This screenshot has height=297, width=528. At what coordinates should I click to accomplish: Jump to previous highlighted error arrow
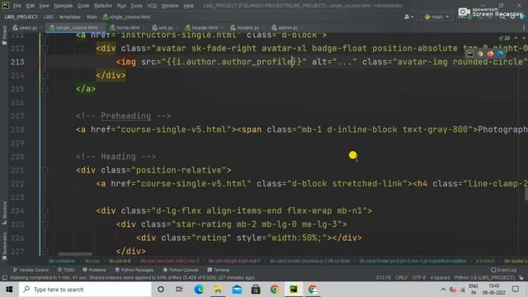[516, 38]
